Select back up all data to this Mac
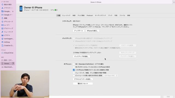Image resolution: width=175 pixels, height=98 pixels. click(74, 41)
